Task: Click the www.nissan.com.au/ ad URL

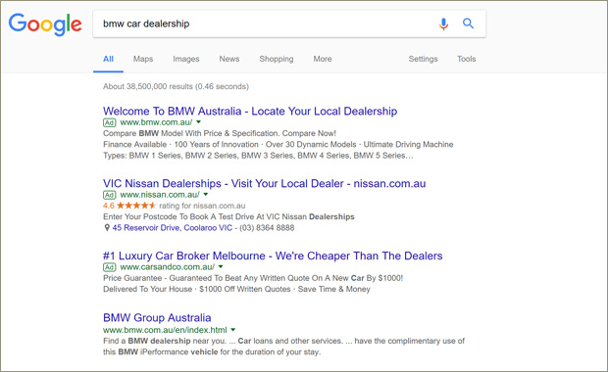Action: tap(160, 195)
